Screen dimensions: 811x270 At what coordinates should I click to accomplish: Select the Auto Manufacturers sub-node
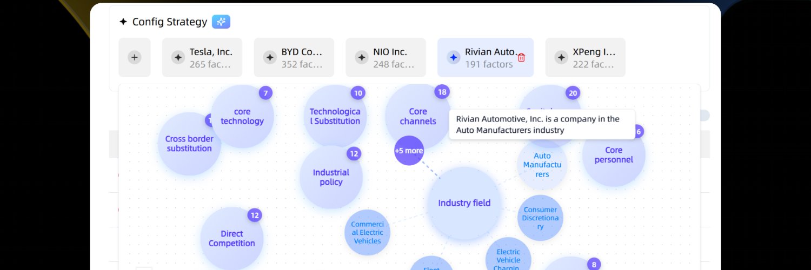542,165
